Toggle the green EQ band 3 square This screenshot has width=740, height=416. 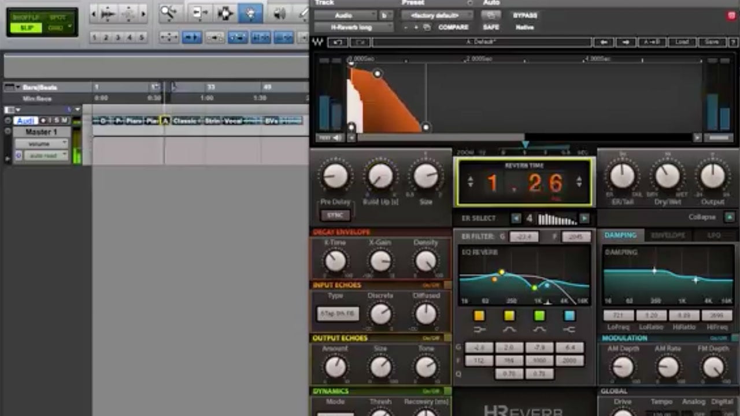coord(539,315)
